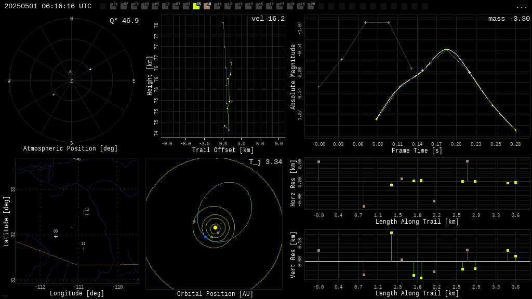Click the blue Earth dot in orbit plot

pos(205,237)
